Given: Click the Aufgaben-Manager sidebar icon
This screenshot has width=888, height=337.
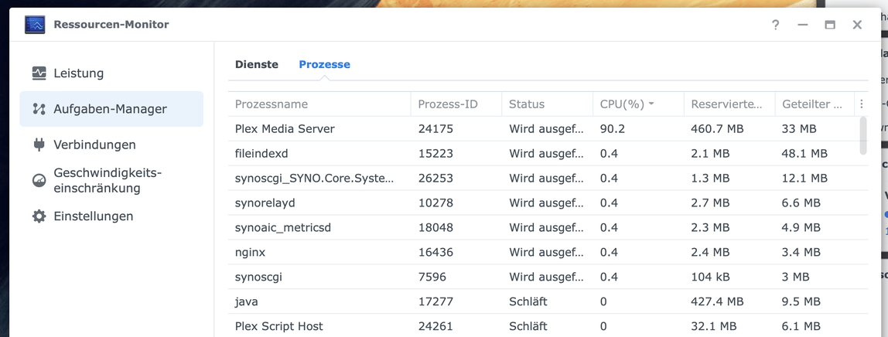Looking at the screenshot, I should 39,109.
